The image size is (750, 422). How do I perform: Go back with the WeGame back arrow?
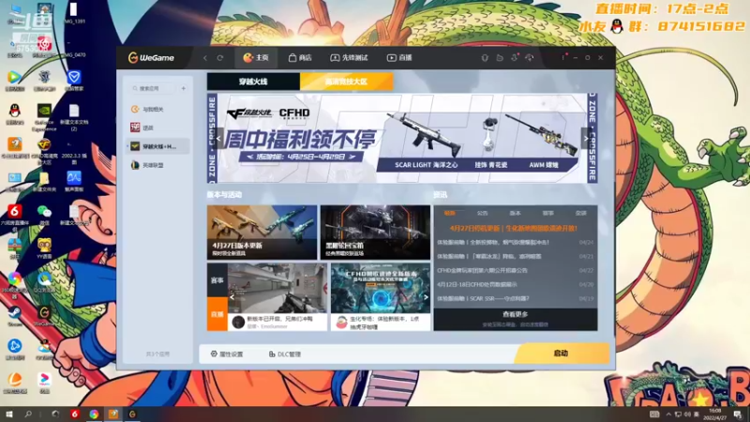(205, 58)
